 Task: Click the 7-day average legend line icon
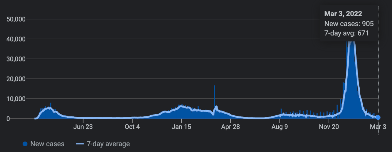80,144
